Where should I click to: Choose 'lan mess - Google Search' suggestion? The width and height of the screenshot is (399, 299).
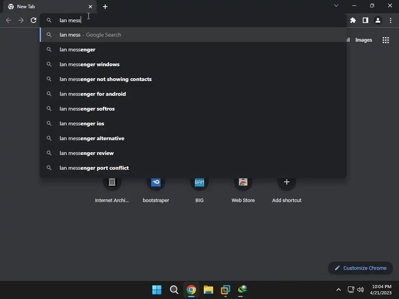[193, 35]
